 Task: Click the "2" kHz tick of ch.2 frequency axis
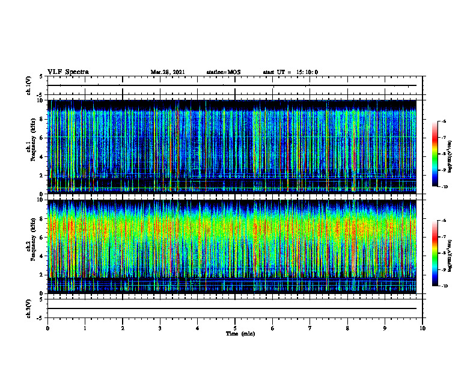click(x=42, y=275)
